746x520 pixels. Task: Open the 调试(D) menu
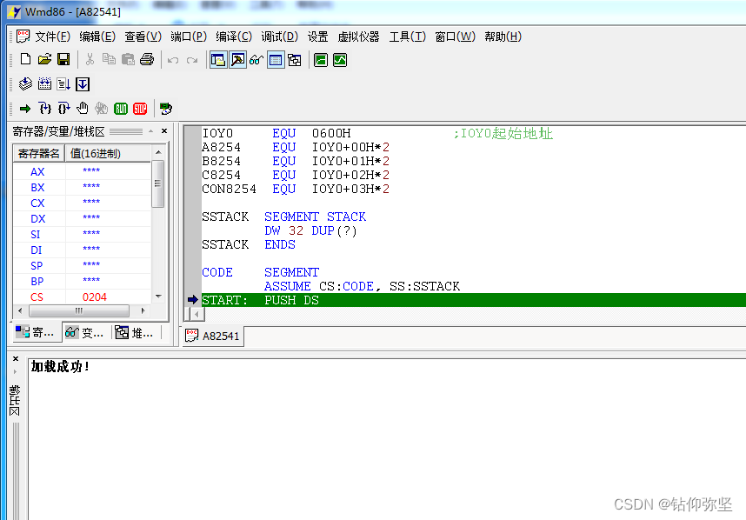279,37
